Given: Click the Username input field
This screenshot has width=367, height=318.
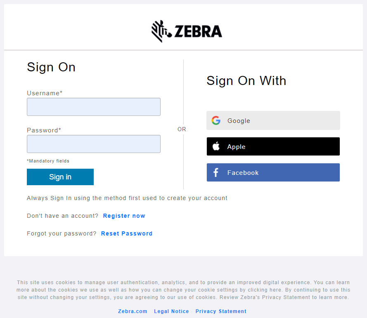Looking at the screenshot, I should click(93, 106).
